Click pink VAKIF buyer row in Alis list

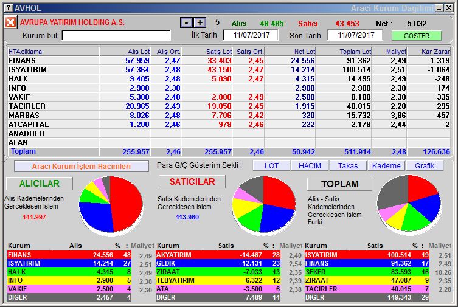(69, 289)
